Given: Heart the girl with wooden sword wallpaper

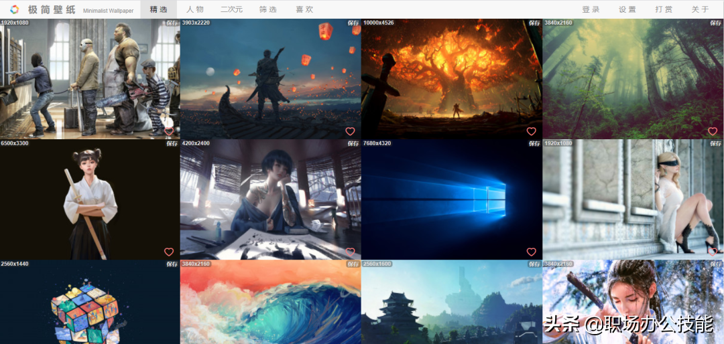Looking at the screenshot, I should 169,252.
